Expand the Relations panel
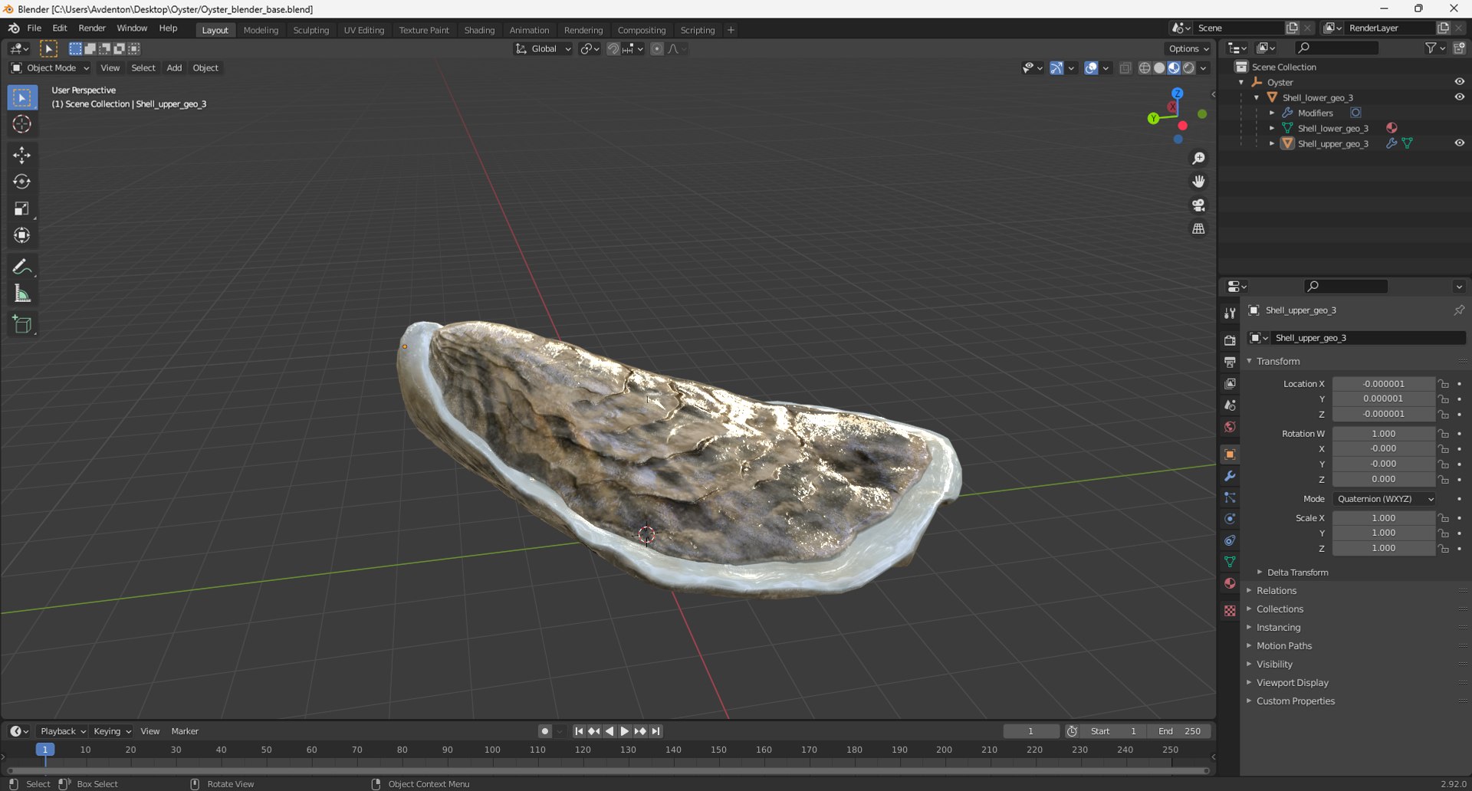 [x=1276, y=591]
